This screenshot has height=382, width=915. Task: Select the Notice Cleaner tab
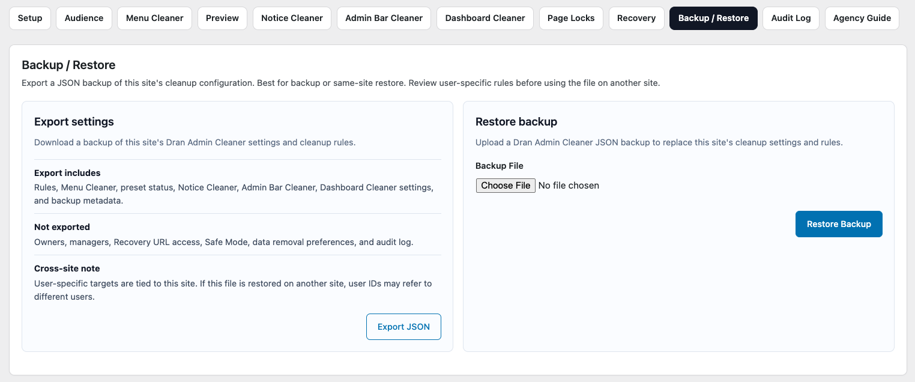pyautogui.click(x=292, y=18)
